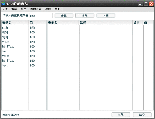155x119 pixels.
Task: Select the first text variable row
Action: pyautogui.click(x=24, y=51)
